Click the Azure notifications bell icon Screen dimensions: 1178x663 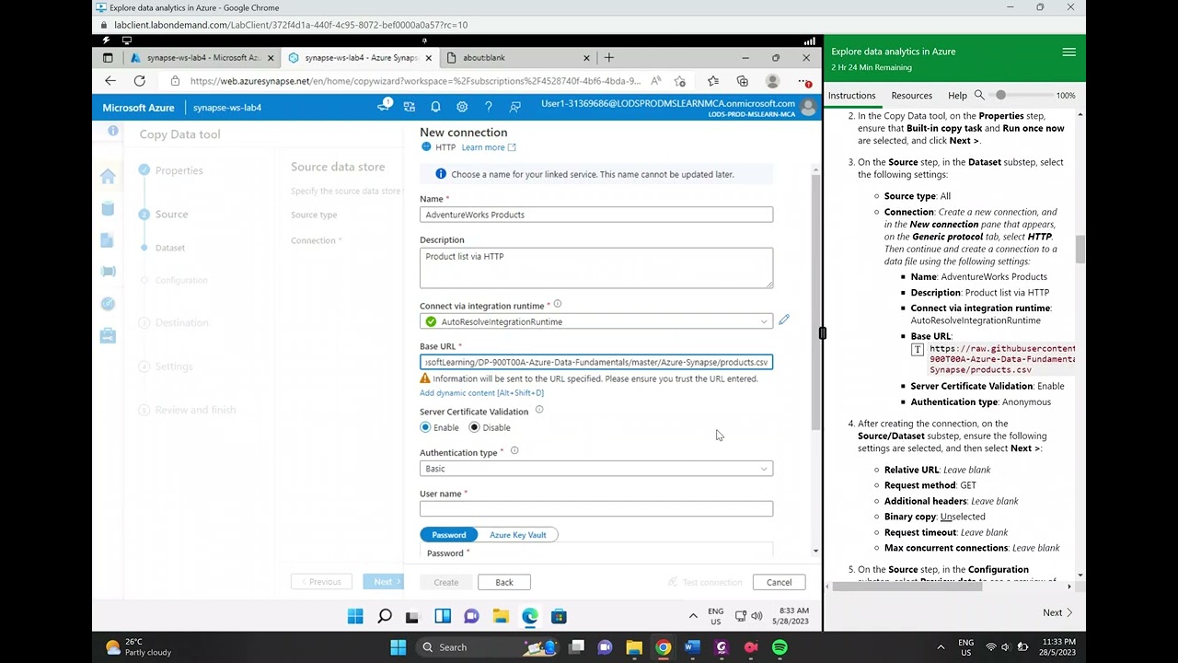click(x=435, y=107)
